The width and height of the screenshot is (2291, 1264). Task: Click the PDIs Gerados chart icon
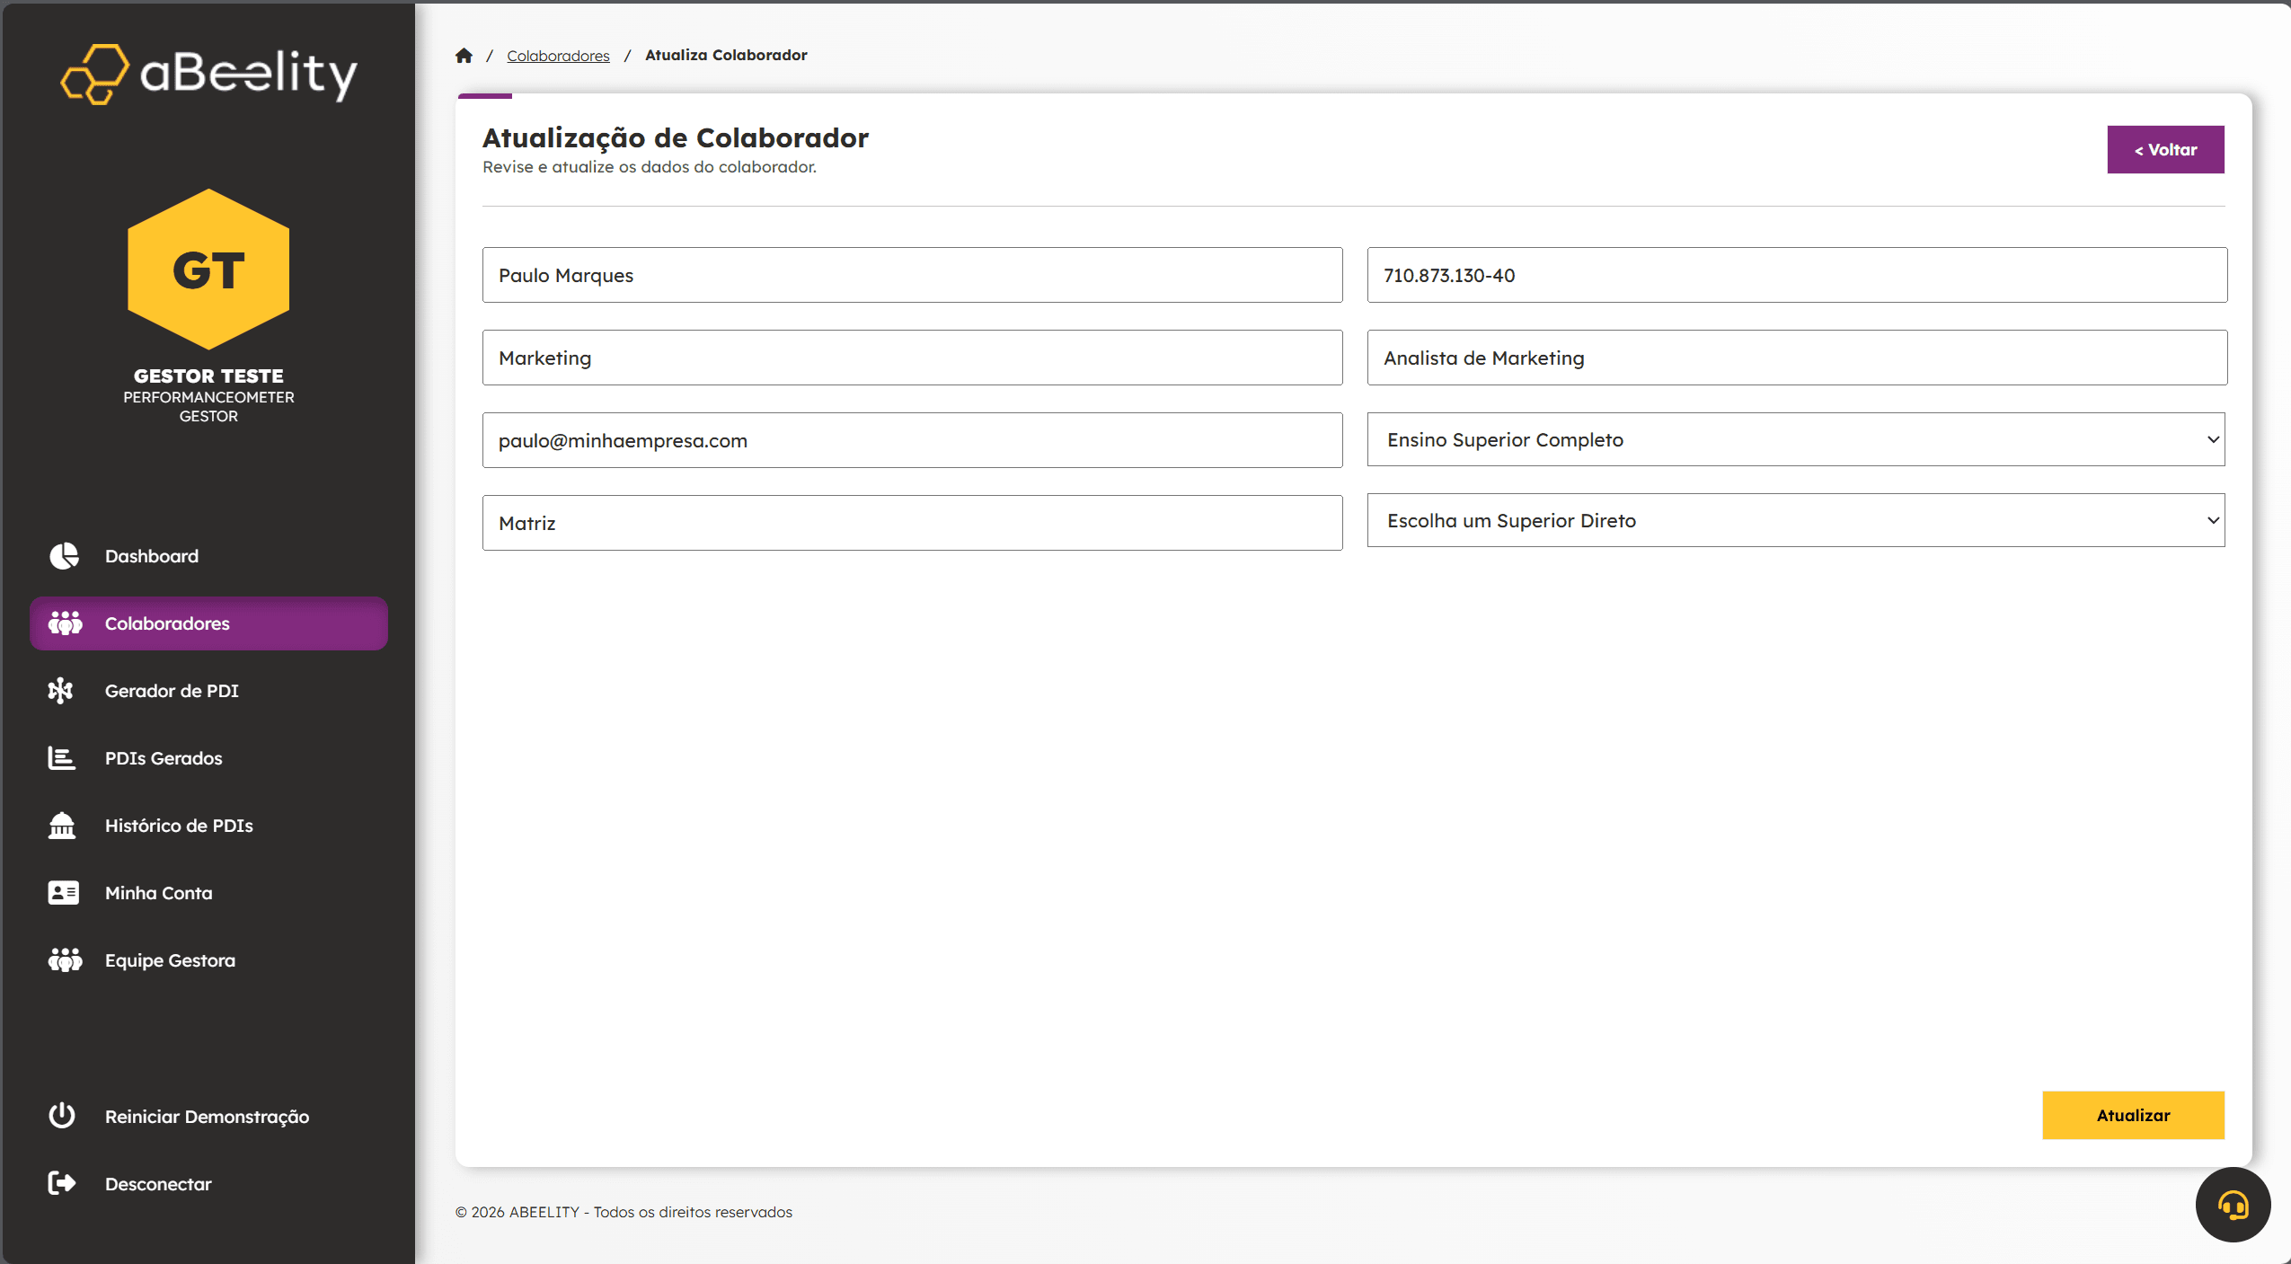click(x=61, y=758)
